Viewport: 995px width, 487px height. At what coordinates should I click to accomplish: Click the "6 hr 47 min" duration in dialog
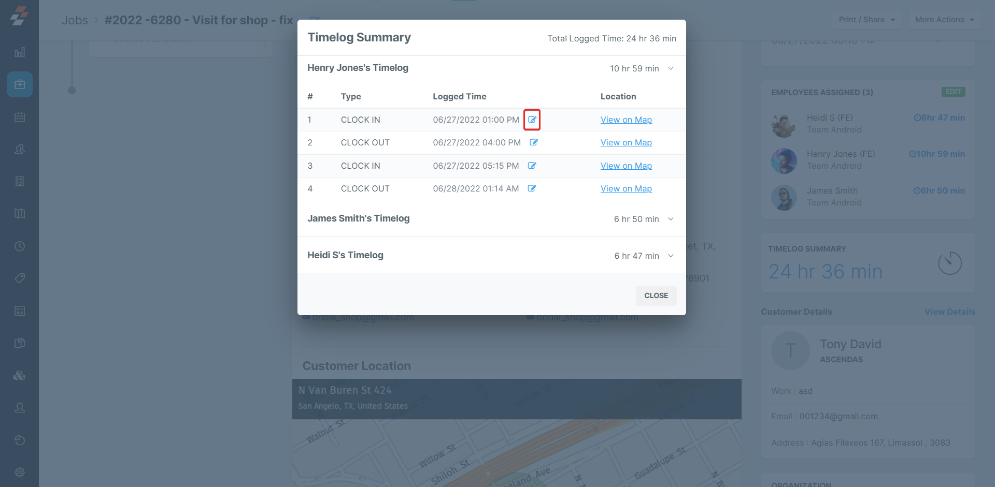[636, 256]
